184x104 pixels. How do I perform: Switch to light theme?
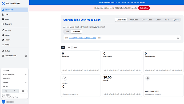6,91
